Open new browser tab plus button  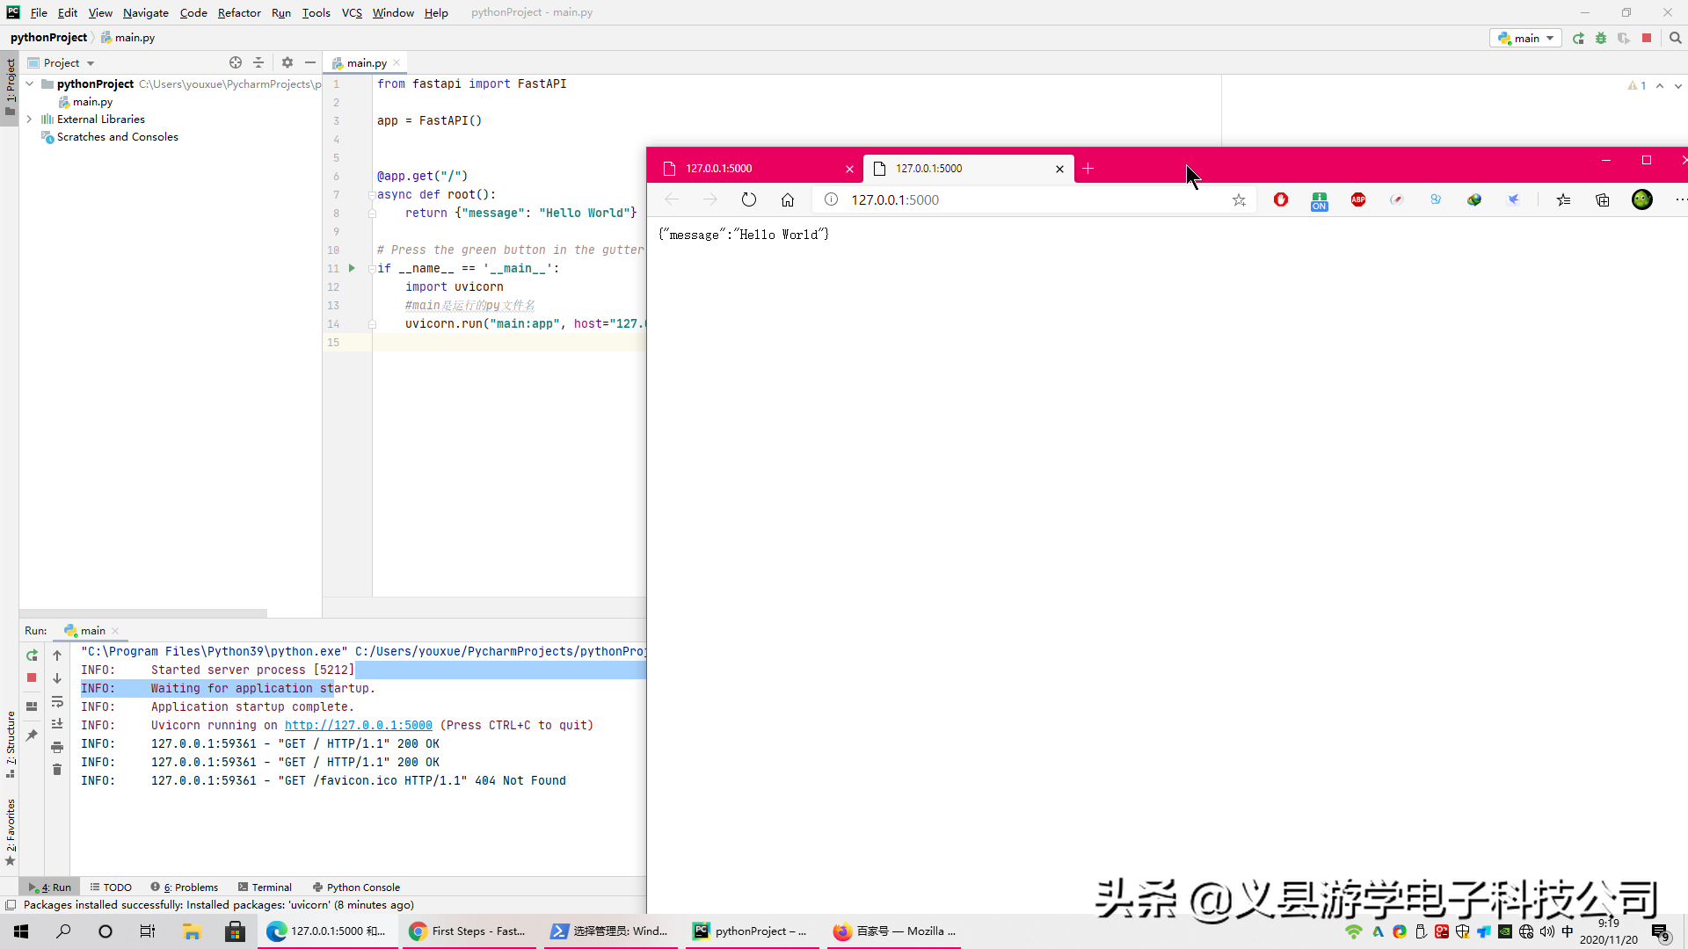pyautogui.click(x=1088, y=168)
